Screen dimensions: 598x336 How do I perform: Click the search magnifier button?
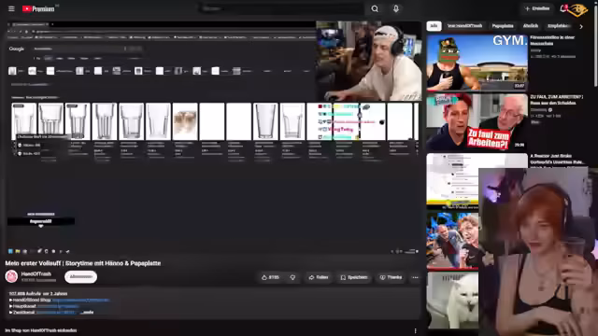click(375, 8)
